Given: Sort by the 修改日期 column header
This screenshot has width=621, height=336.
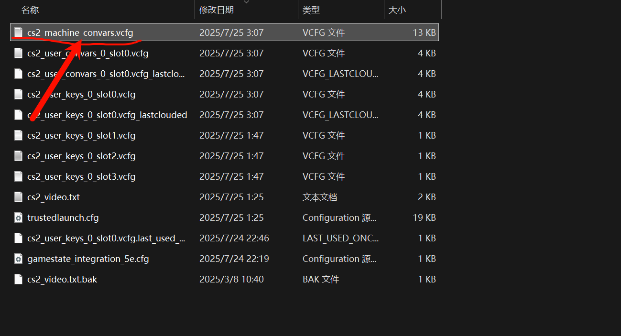Looking at the screenshot, I should click(x=217, y=10).
